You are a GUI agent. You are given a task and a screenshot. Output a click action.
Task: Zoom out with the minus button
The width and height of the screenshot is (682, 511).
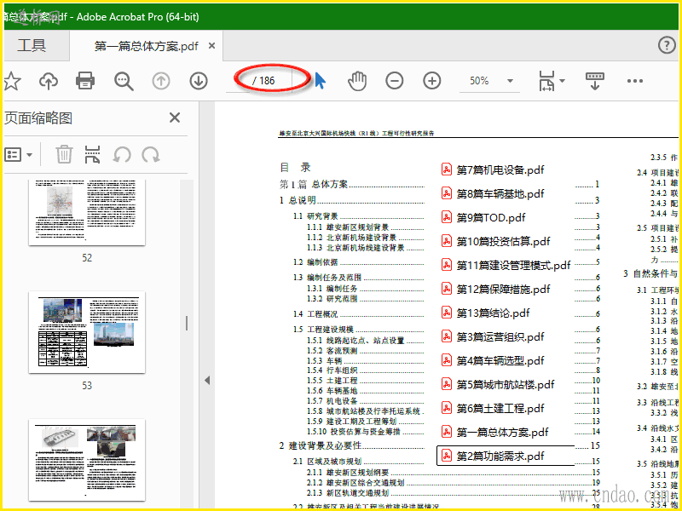[395, 81]
